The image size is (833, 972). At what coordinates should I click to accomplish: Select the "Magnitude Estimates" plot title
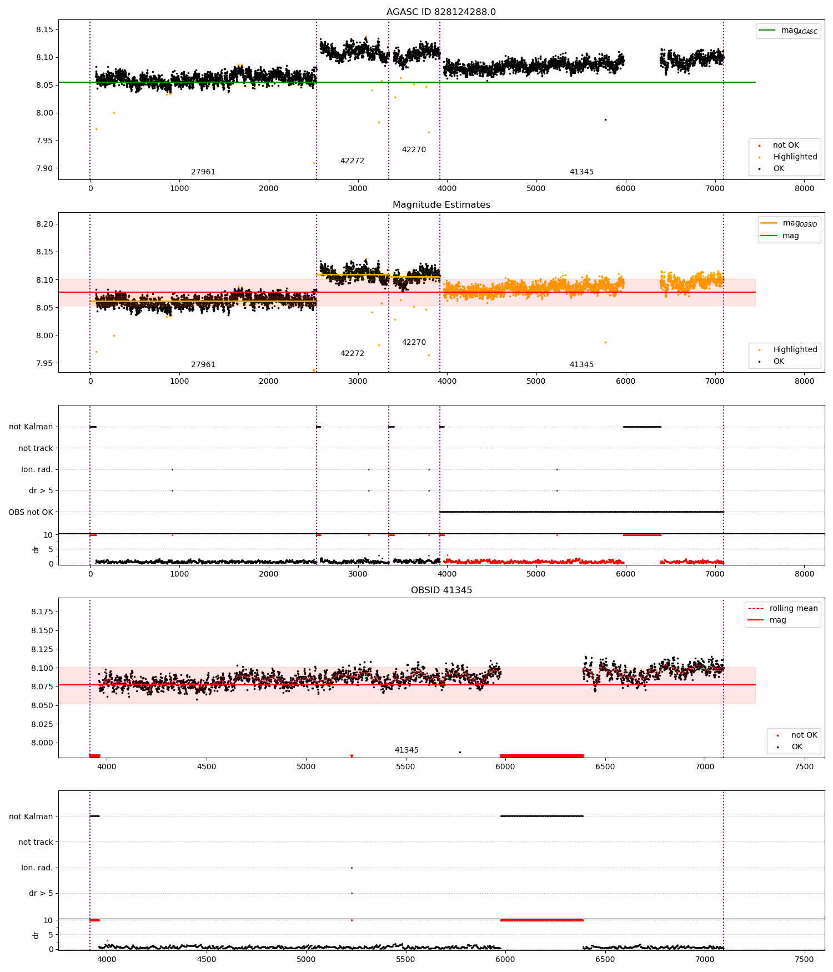441,205
